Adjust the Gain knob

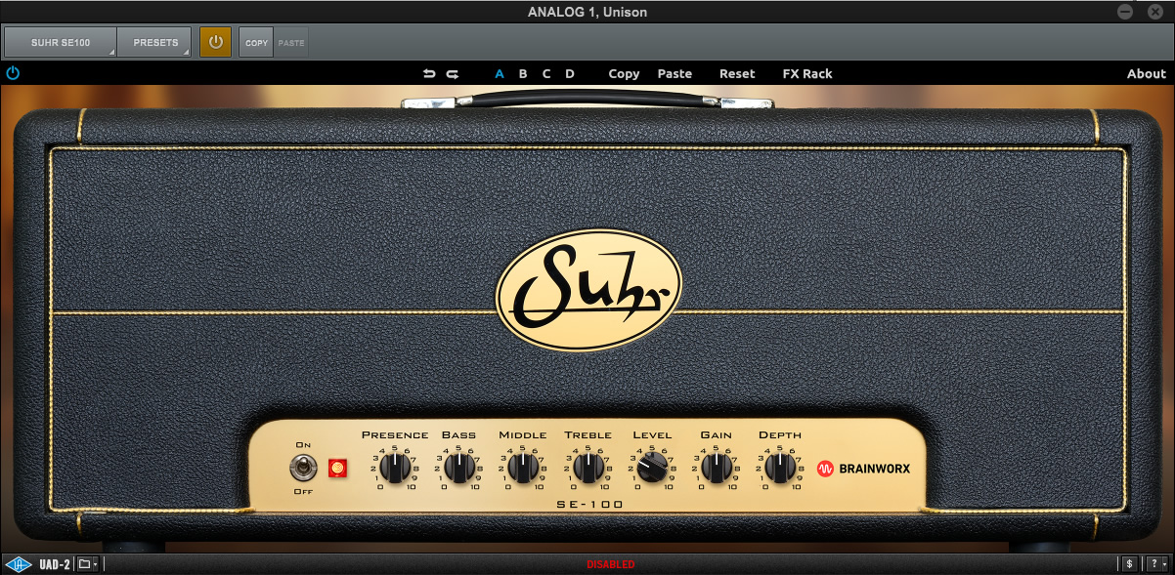click(x=717, y=469)
